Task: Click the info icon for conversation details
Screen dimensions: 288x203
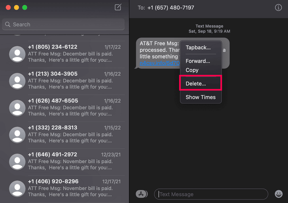Action: click(x=278, y=7)
